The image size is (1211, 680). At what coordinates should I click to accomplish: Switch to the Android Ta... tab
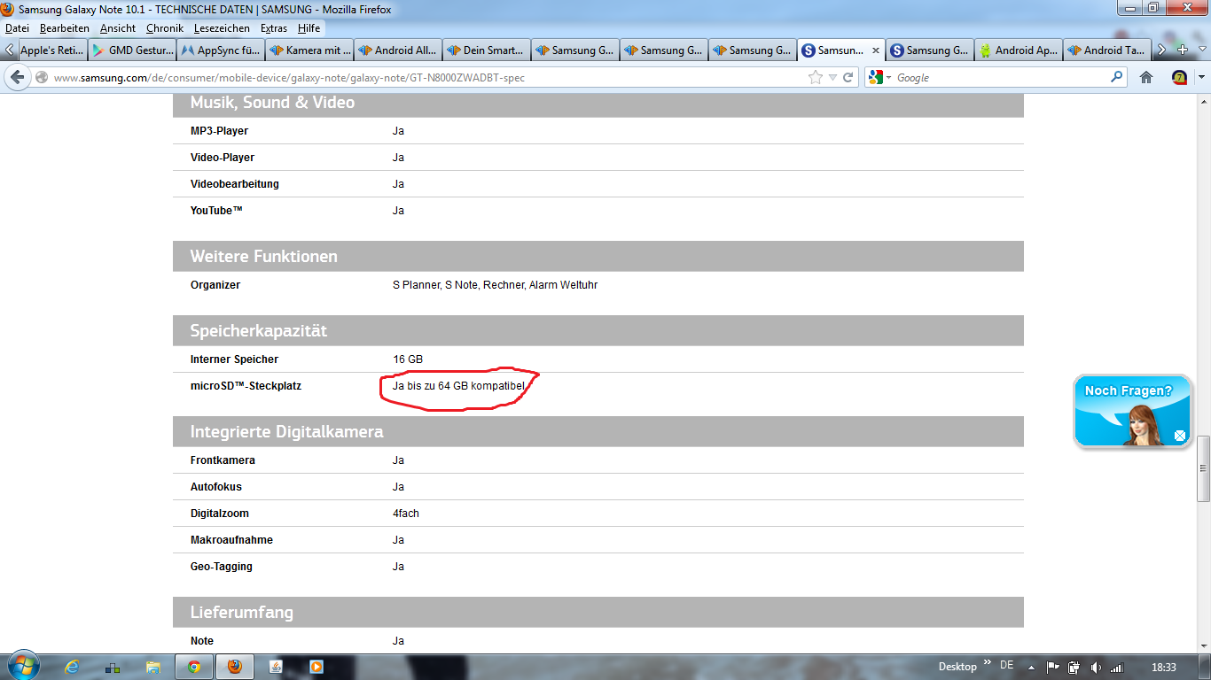(1107, 50)
